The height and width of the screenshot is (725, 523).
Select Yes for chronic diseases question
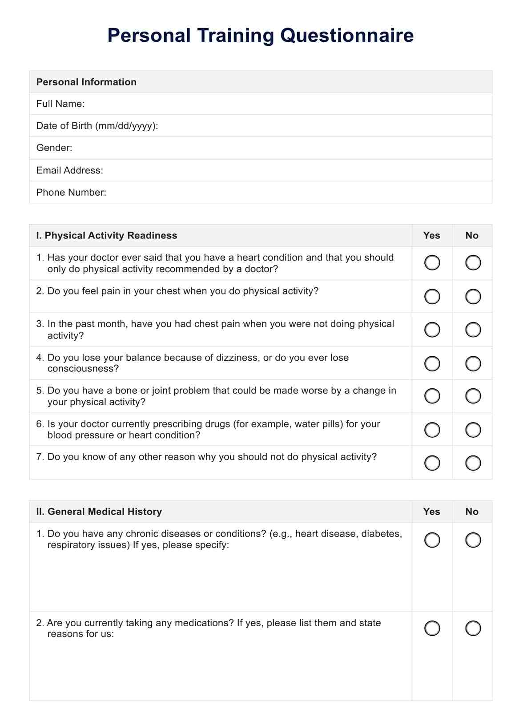[x=432, y=540]
